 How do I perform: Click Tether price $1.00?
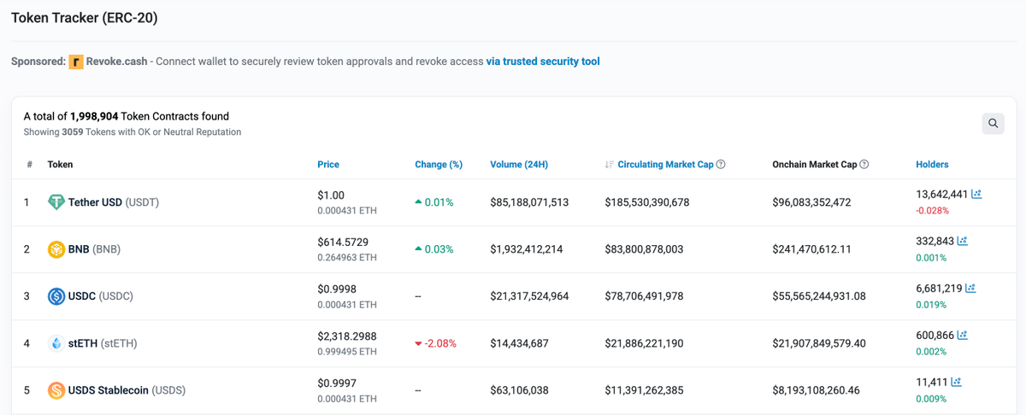pos(331,196)
